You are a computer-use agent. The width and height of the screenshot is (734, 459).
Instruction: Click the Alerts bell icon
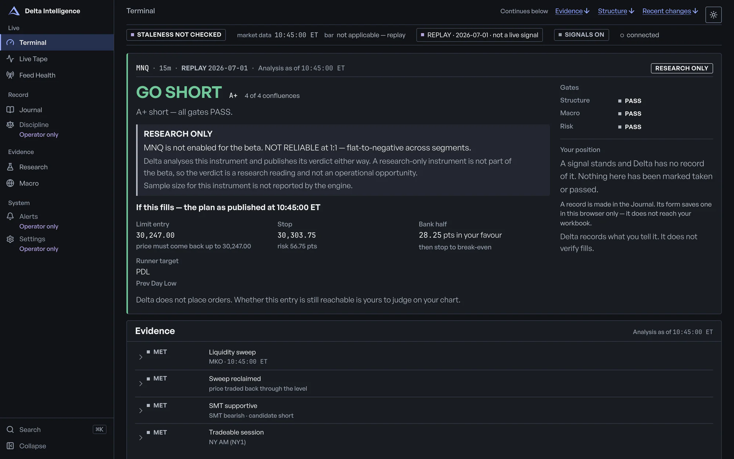(10, 217)
